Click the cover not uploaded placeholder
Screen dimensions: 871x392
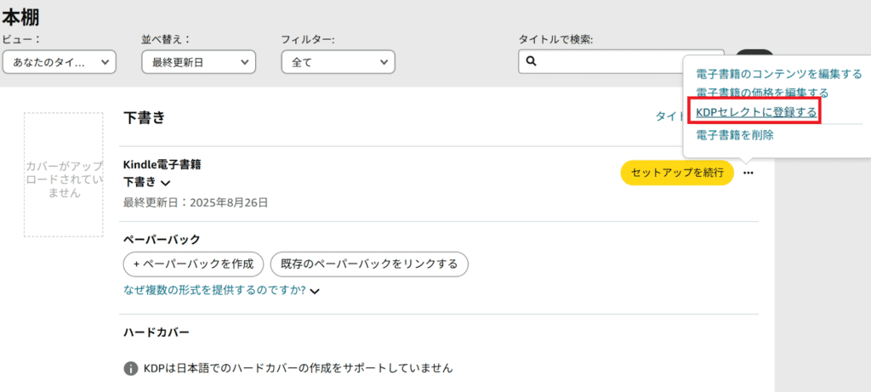63,175
